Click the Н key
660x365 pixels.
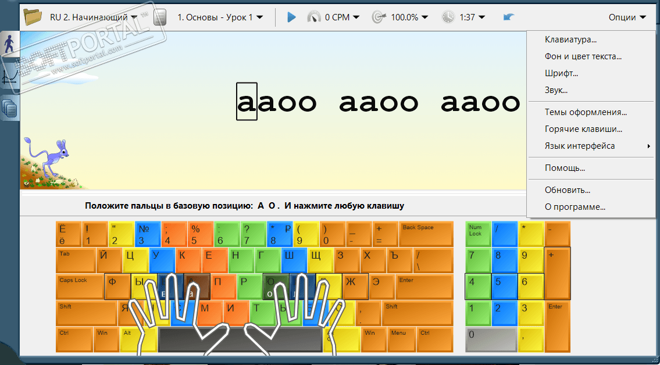[x=241, y=260]
